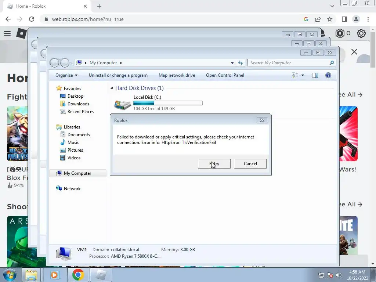The height and width of the screenshot is (282, 376).
Task: Click the lower See All link
Action: [351, 204]
